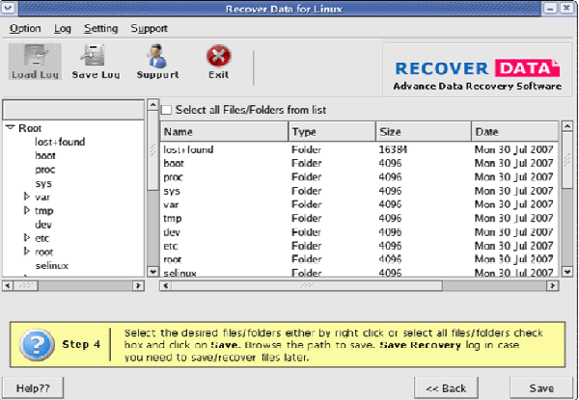Open the window menu icon in title bar
Screen dimensions: 579x400
8,8
